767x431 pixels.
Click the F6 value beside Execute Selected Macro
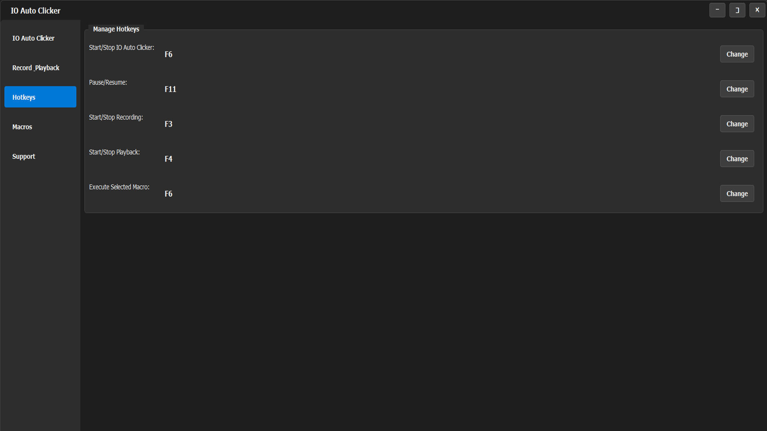tap(168, 194)
